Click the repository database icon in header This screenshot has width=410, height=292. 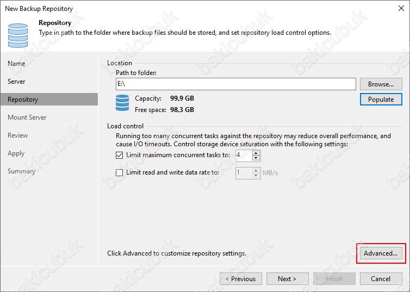18,35
